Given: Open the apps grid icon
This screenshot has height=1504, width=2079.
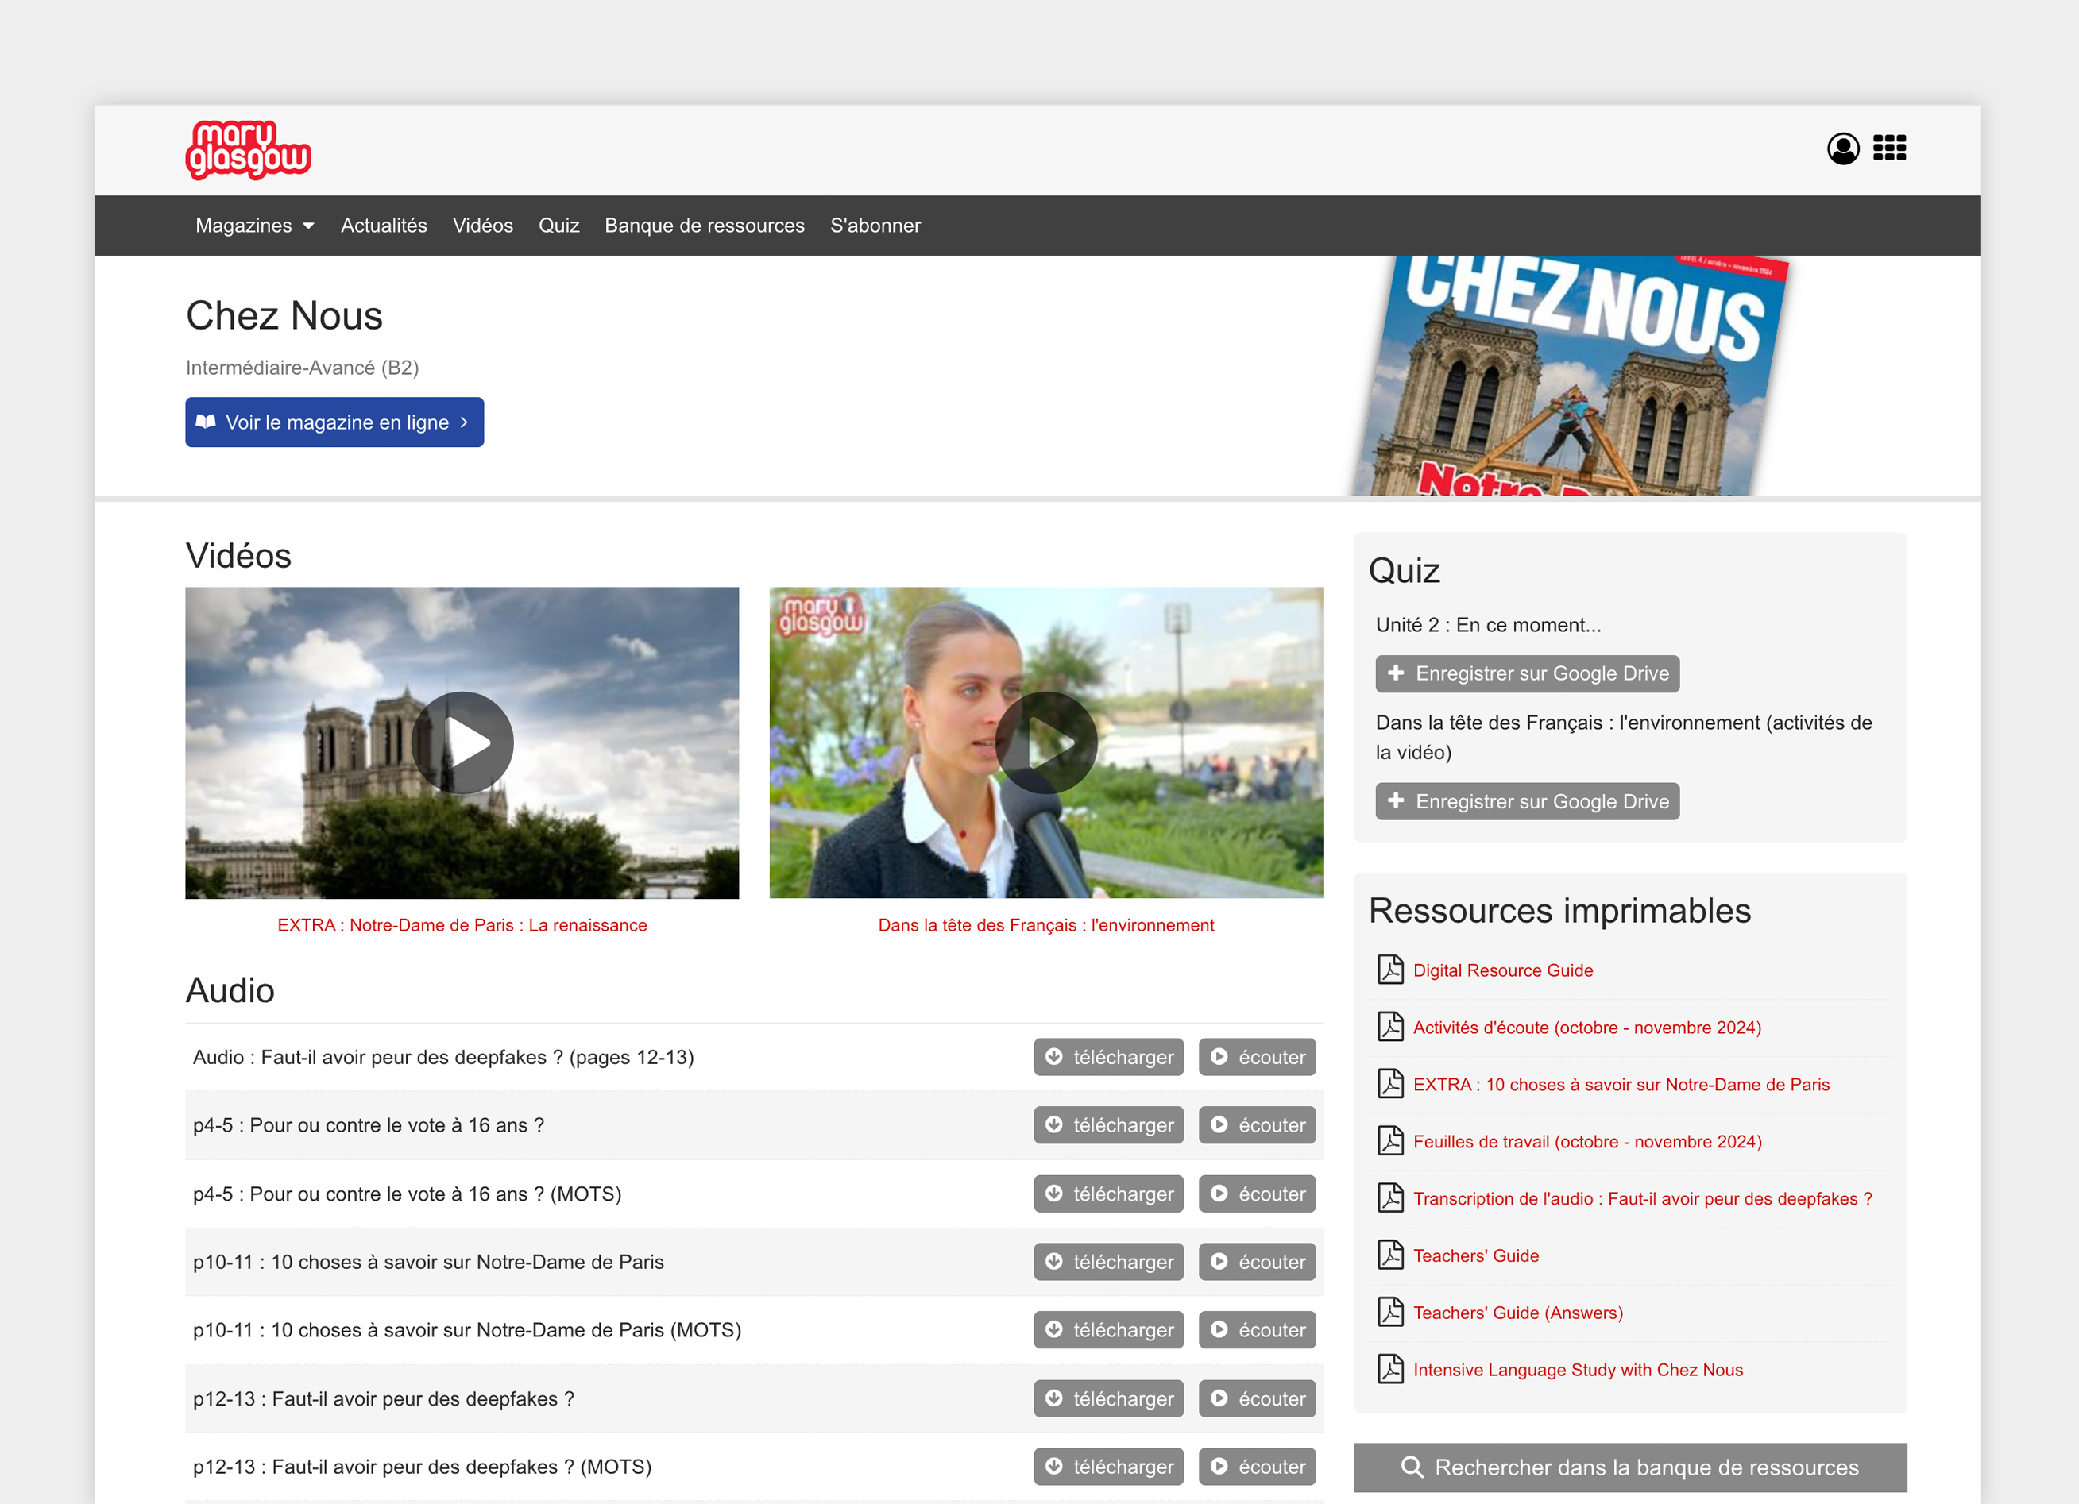Looking at the screenshot, I should pos(1889,148).
